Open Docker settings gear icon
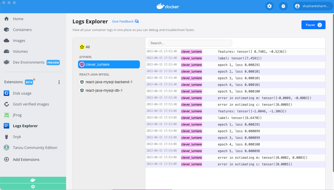 pos(269,6)
